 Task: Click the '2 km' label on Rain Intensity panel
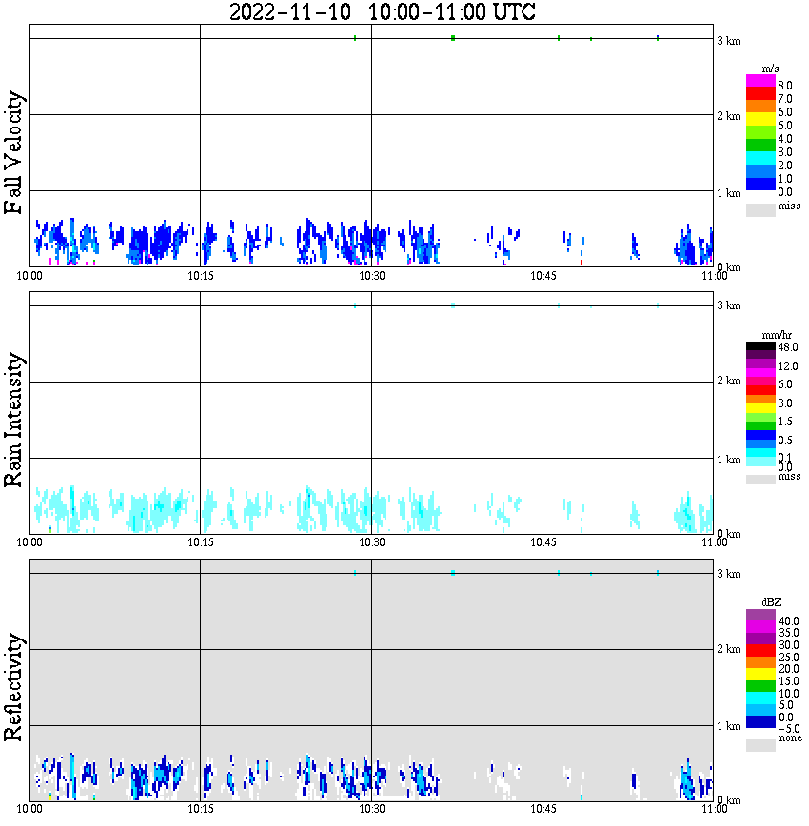(x=729, y=381)
